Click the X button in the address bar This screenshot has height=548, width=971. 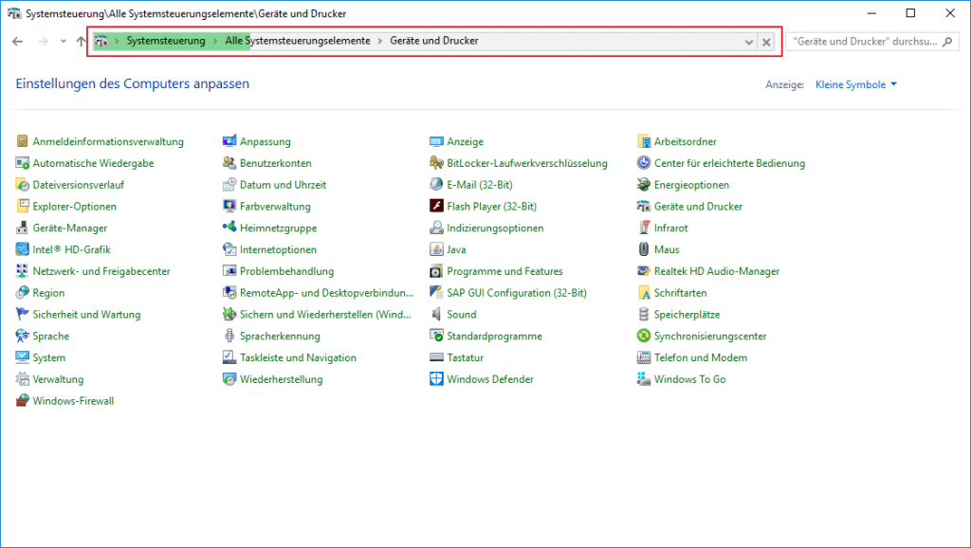point(766,42)
